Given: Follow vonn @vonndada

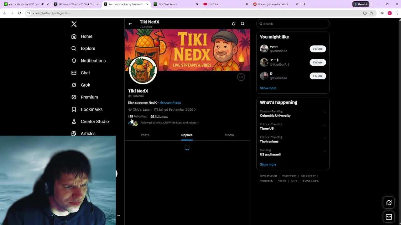Looking at the screenshot, I should pos(318,49).
